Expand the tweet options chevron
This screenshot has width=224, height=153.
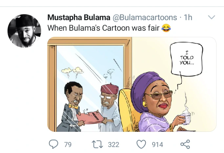[212, 17]
